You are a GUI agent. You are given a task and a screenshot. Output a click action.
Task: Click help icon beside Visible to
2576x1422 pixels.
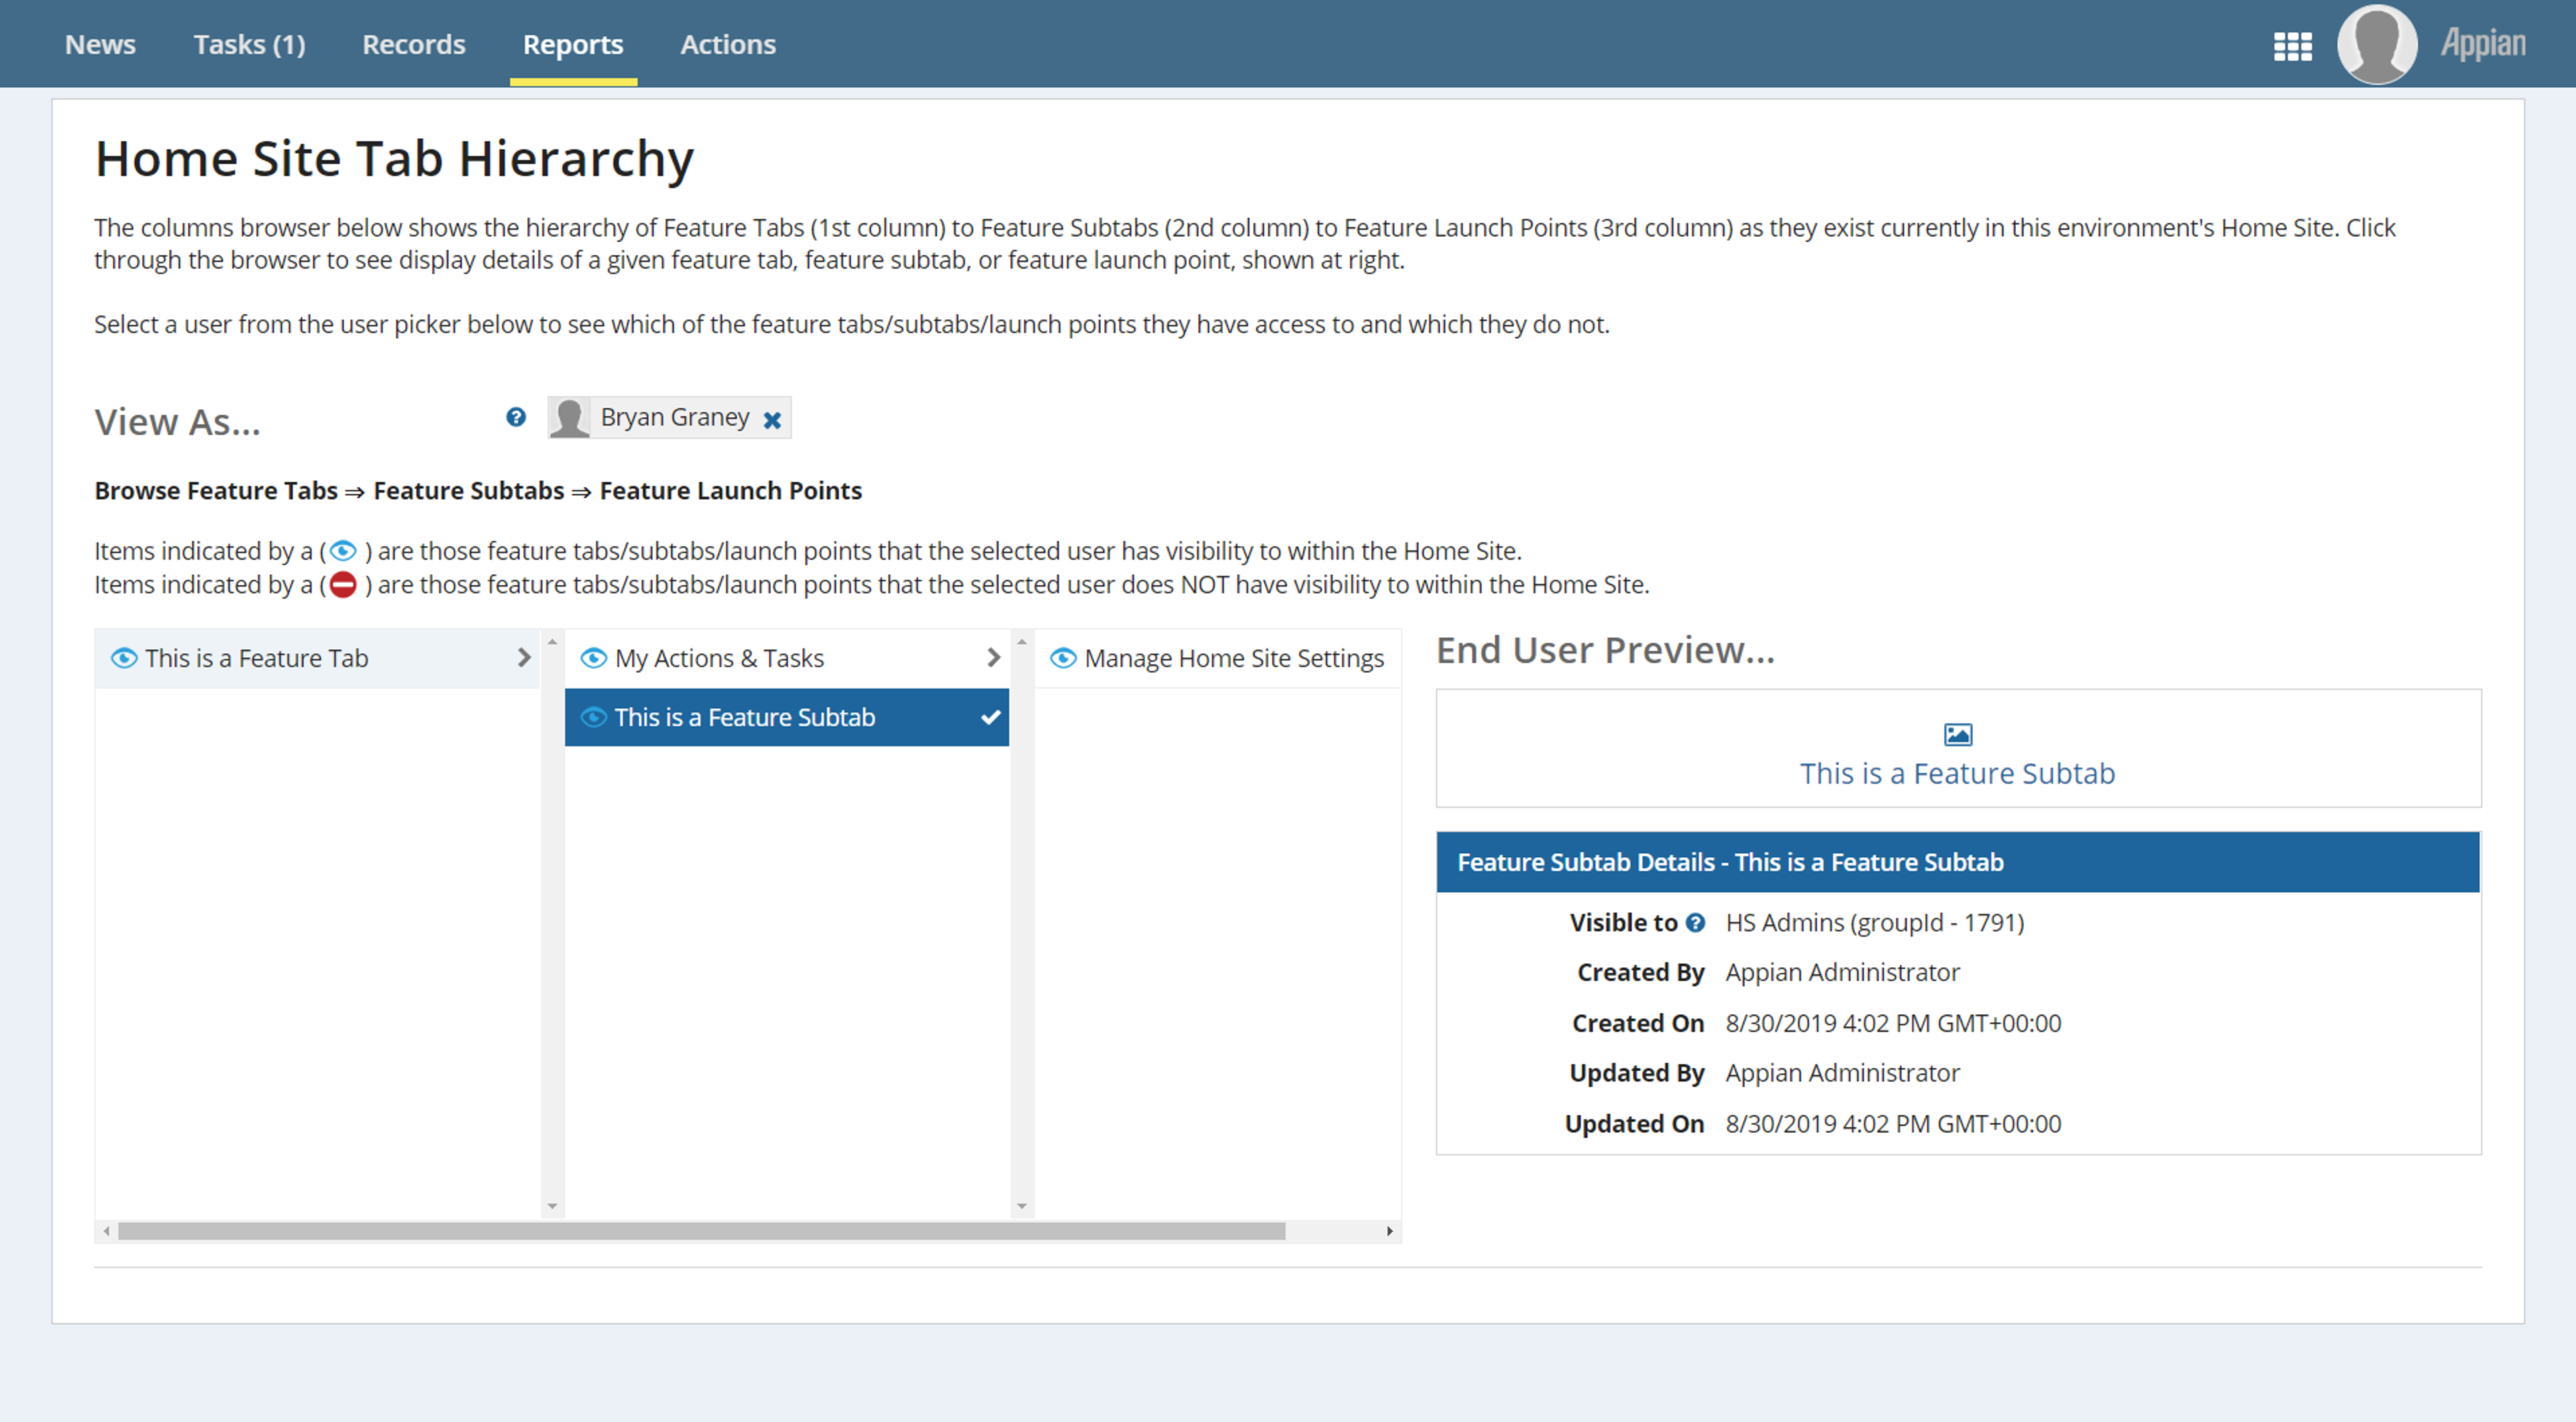point(1695,923)
